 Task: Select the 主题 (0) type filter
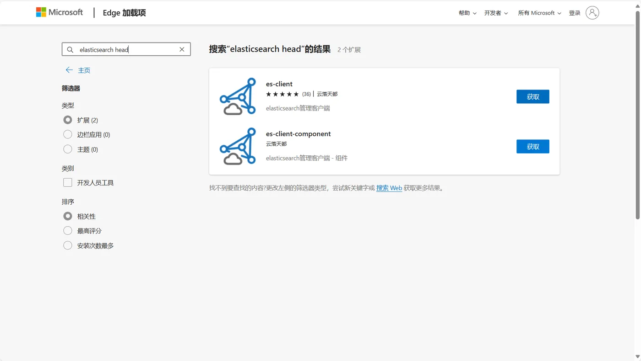(x=68, y=149)
